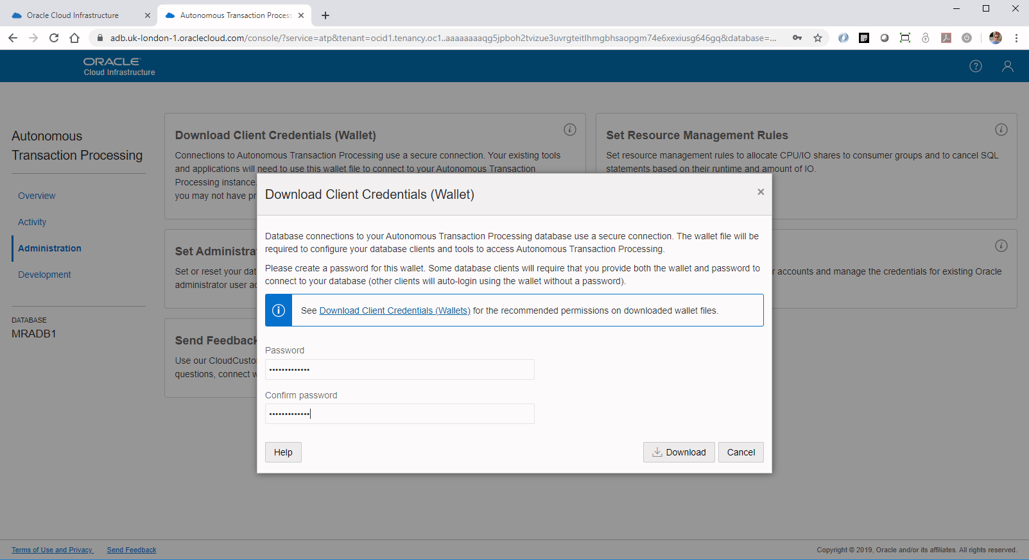Viewport: 1029px width, 560px height.
Task: Click the site lock padlock icon
Action: pos(100,38)
